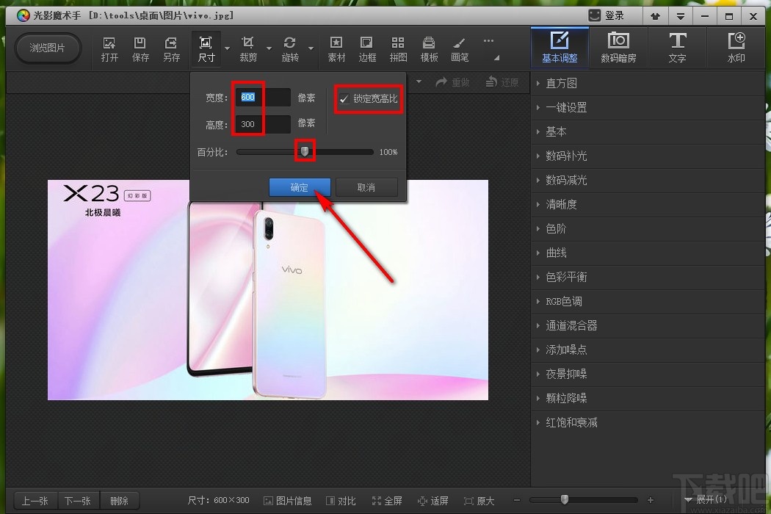The image size is (771, 514).
Task: Open the 边框 border tool
Action: coord(367,49)
